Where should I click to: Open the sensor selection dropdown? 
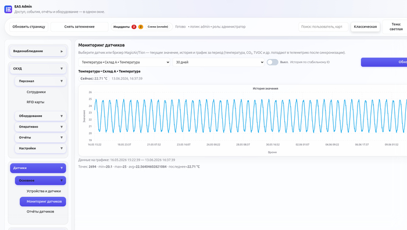[x=124, y=62]
